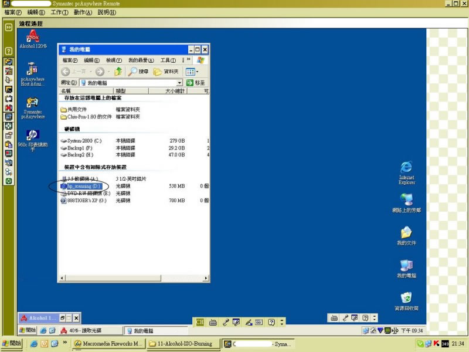Sort by 名稱 column header
Image resolution: width=469 pixels, height=352 pixels.
point(86,91)
